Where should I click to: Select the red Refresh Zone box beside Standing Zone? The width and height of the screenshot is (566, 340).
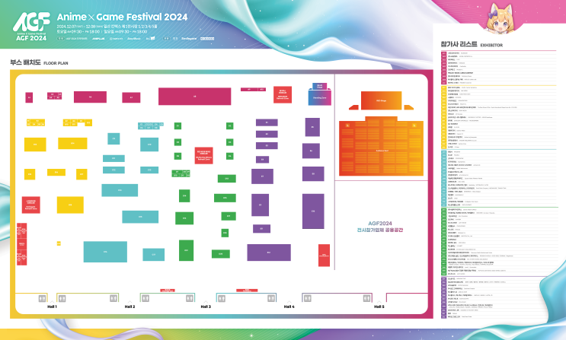283,95
